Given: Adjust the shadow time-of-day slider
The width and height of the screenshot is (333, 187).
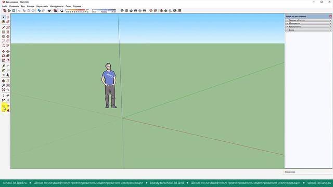Looking at the screenshot, I should coord(104,10).
